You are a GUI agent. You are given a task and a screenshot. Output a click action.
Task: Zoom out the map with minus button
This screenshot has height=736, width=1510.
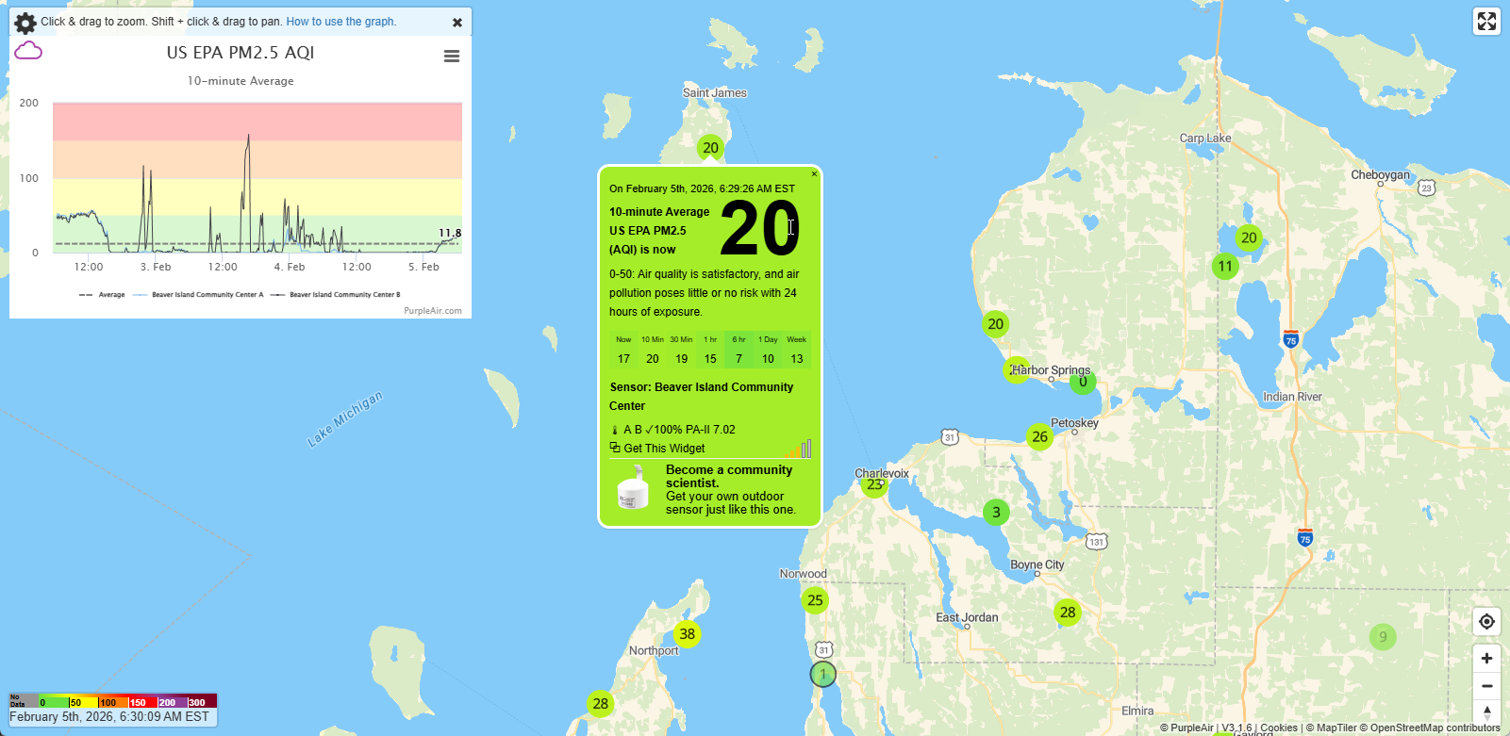click(x=1486, y=686)
